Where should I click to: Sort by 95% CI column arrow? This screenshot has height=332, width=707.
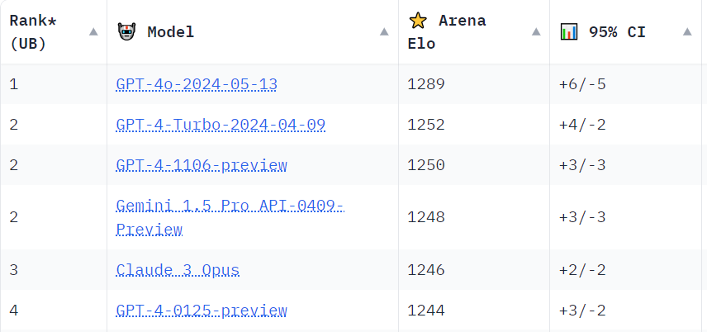click(687, 31)
